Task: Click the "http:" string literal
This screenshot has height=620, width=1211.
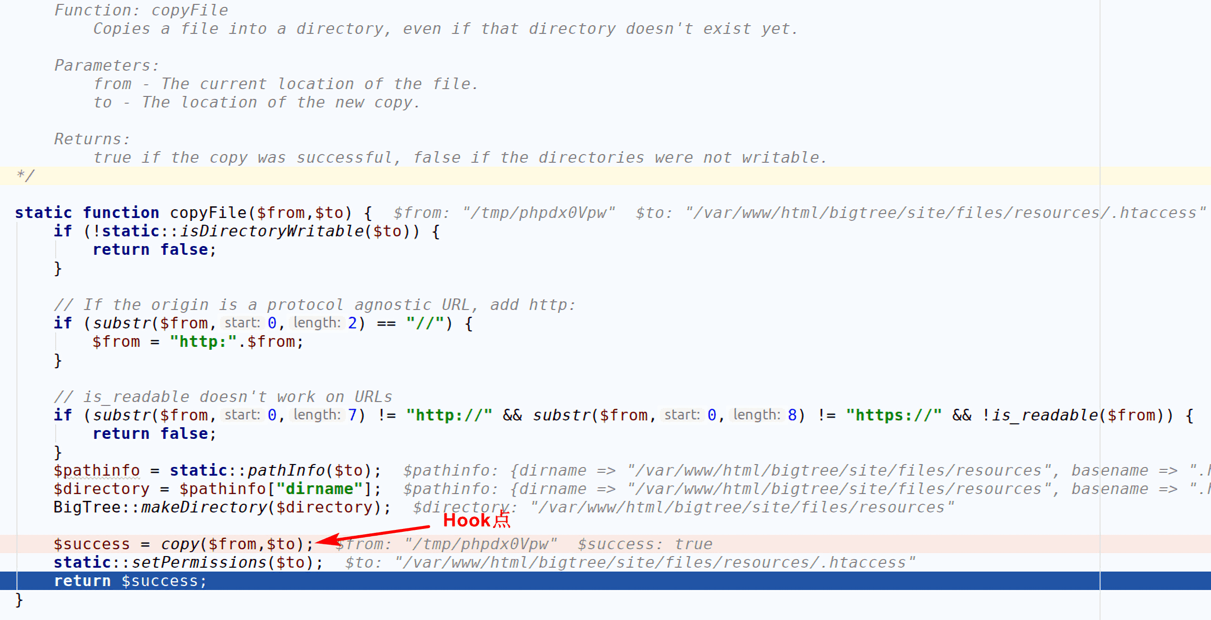Action: (x=203, y=341)
